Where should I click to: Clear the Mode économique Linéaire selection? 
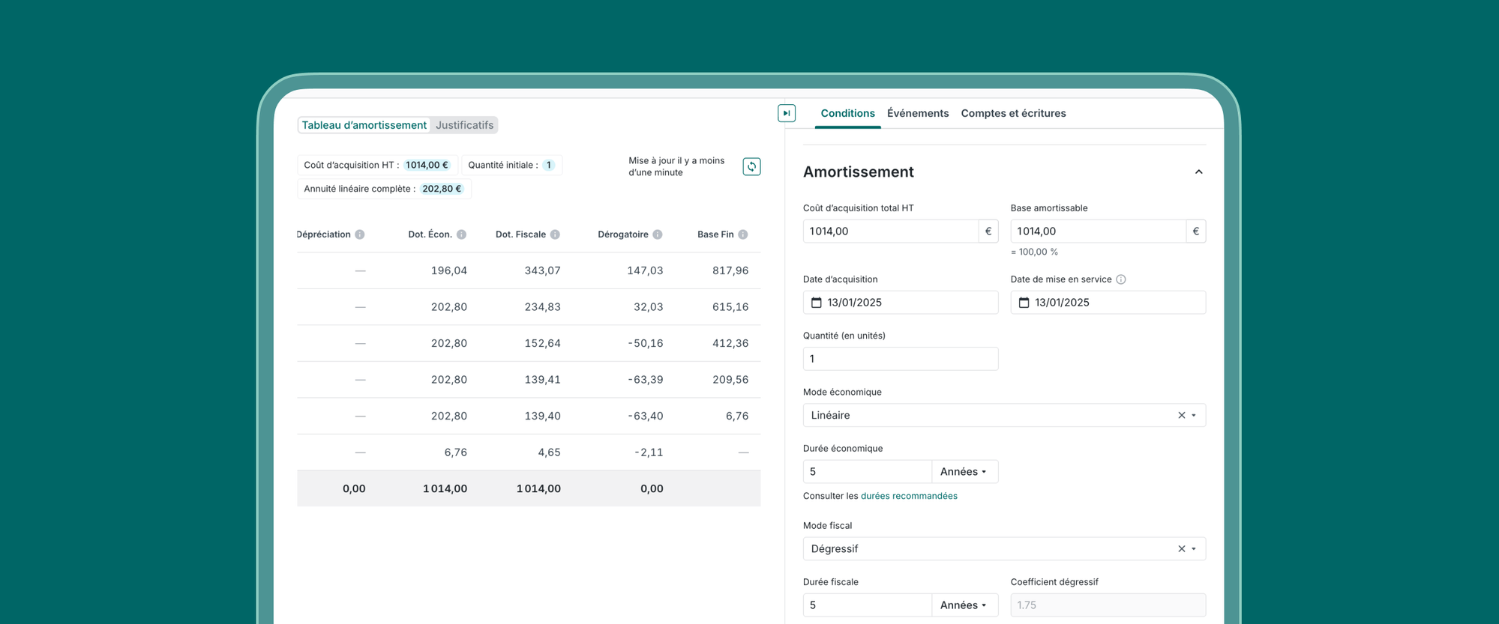(x=1181, y=415)
